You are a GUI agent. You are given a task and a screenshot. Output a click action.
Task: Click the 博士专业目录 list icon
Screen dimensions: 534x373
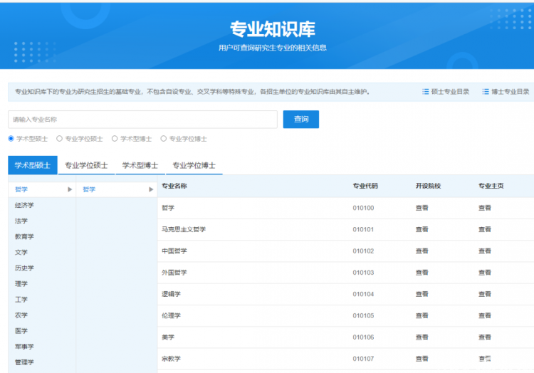[x=486, y=92]
